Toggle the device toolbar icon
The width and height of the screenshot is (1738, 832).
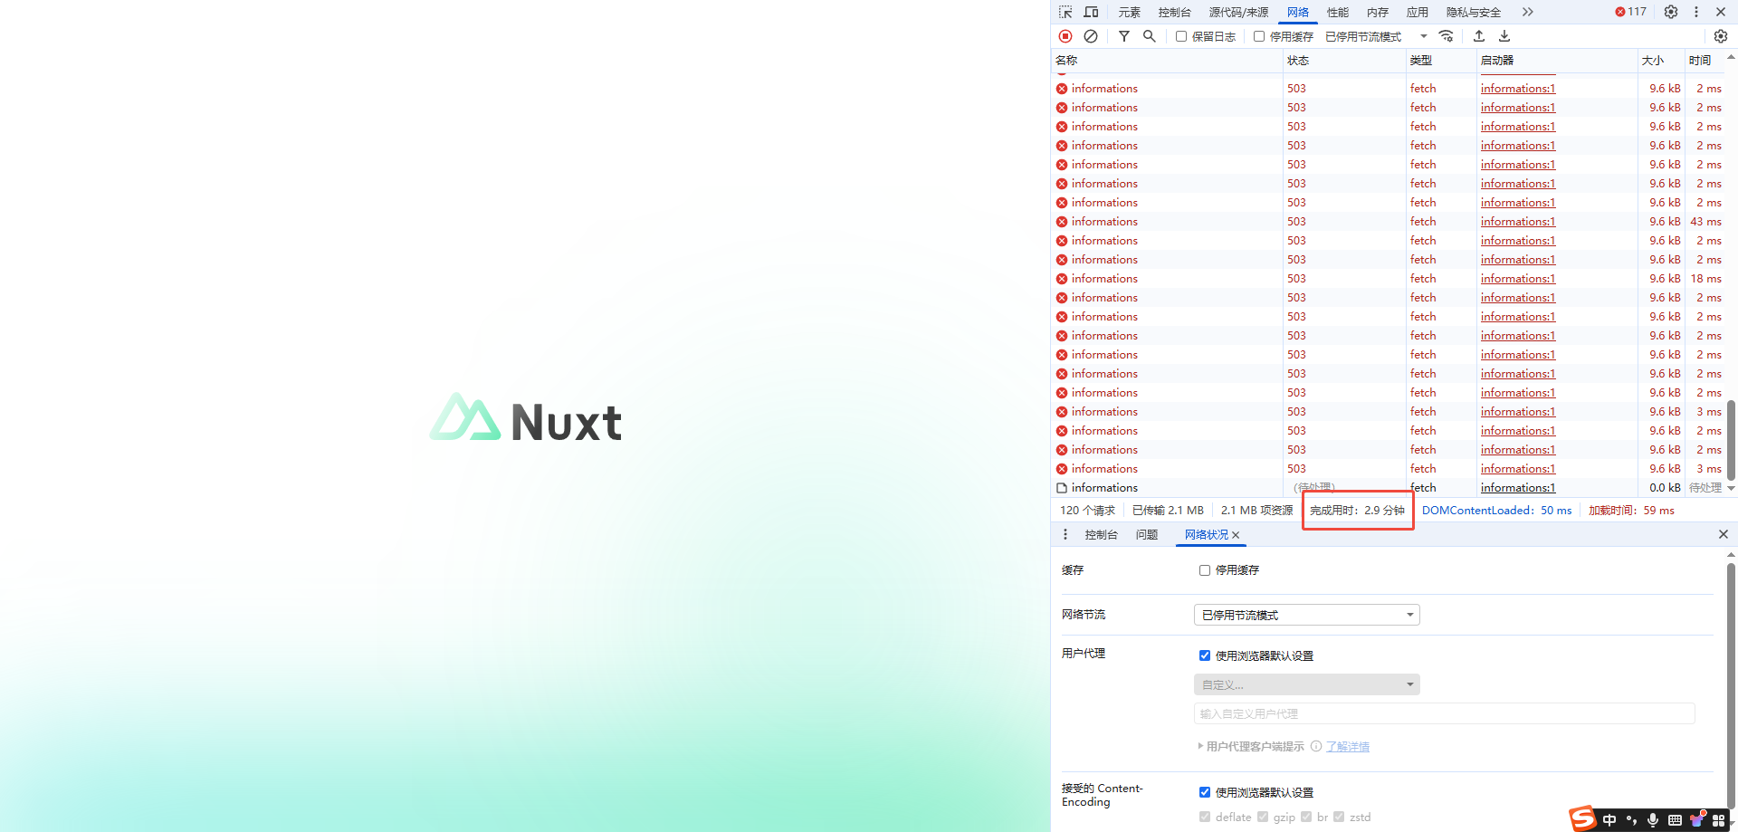tap(1091, 12)
